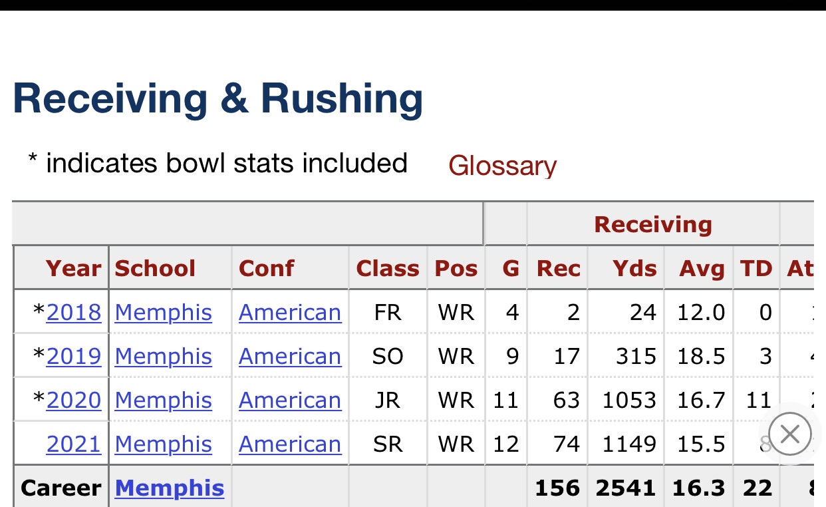This screenshot has width=826, height=507.
Task: Sort table by Pos column header
Action: 456,268
